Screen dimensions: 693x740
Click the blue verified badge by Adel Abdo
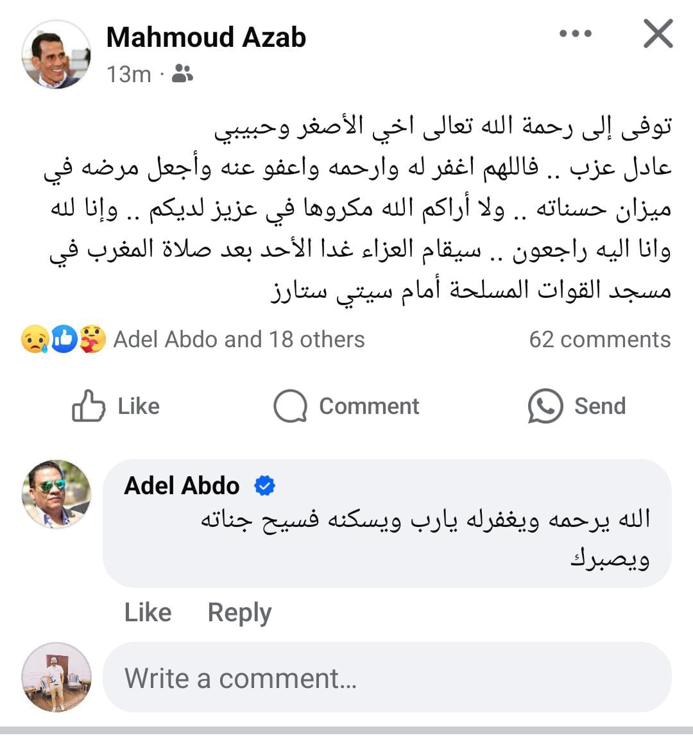(x=264, y=486)
